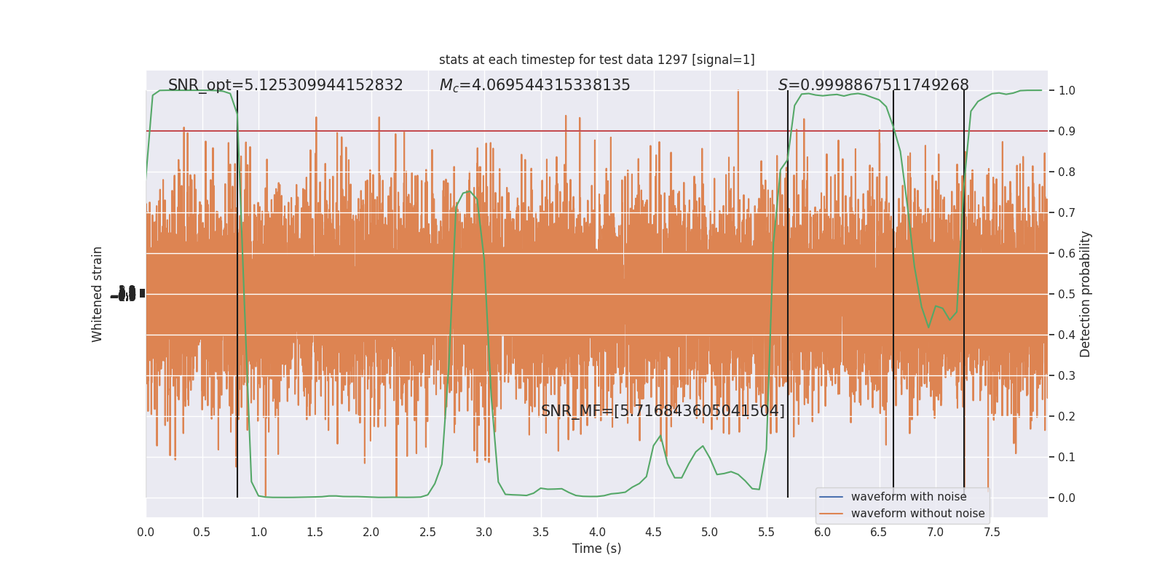Click the 7.5 tick on the time axis
The width and height of the screenshot is (1165, 582).
point(992,533)
